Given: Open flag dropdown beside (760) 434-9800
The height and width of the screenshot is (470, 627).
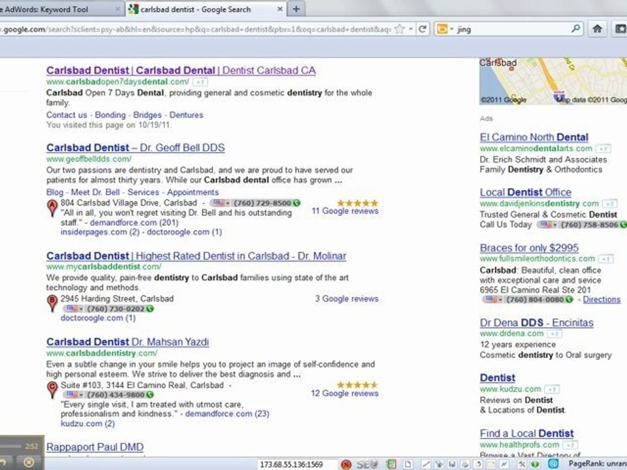Looking at the screenshot, I should (74, 395).
